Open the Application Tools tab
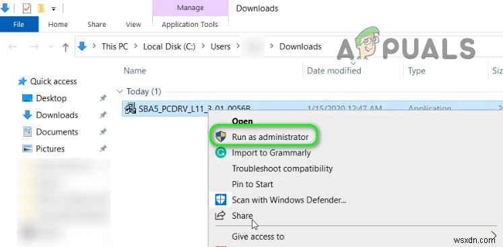503x247 pixels. coord(190,24)
